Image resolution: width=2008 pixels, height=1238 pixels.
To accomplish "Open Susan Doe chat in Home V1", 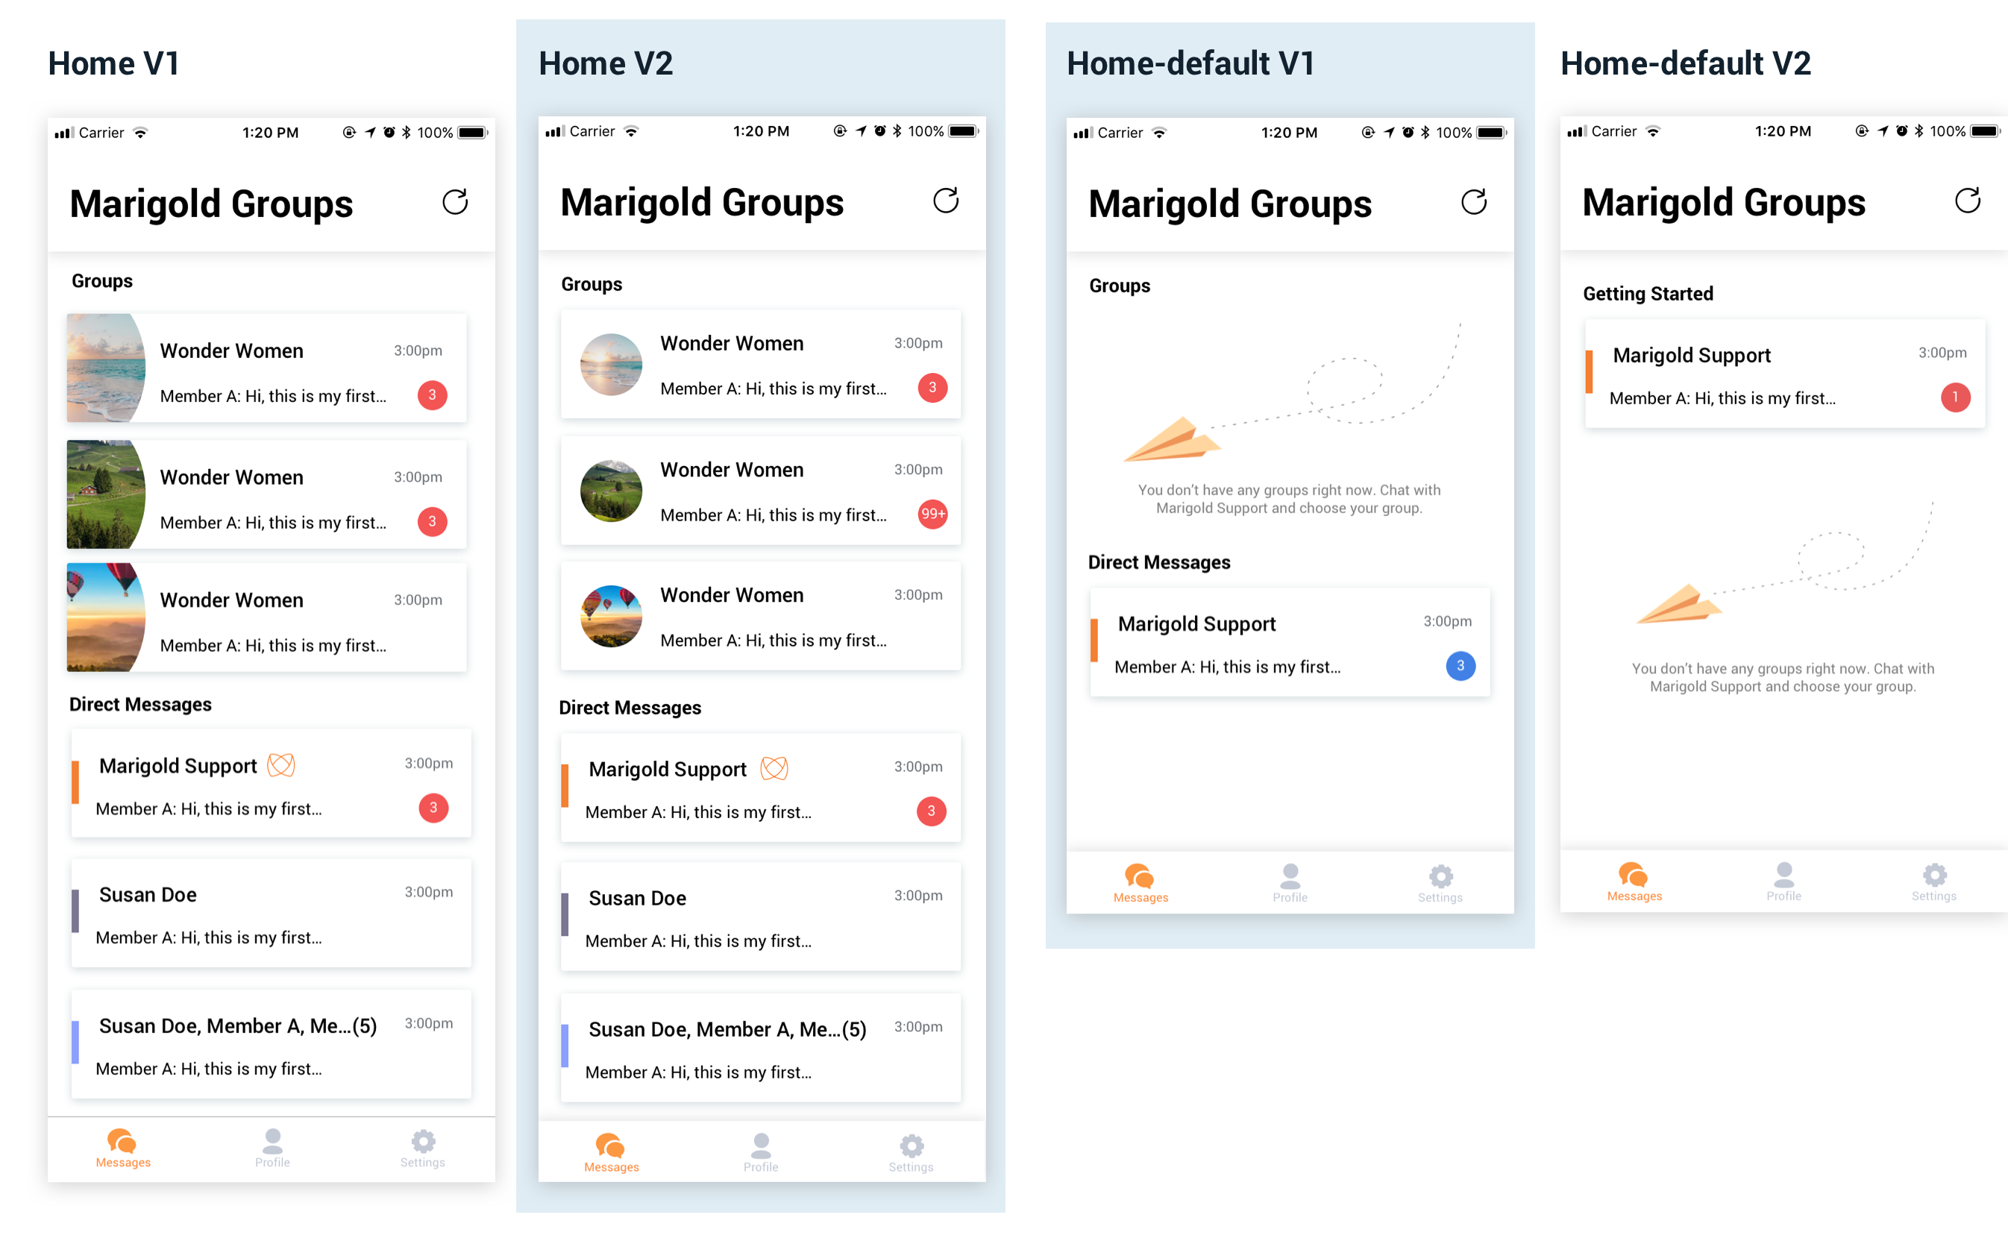I will point(270,913).
